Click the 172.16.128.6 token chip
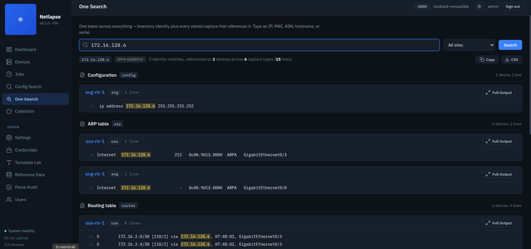The width and height of the screenshot is (531, 249). tap(95, 60)
